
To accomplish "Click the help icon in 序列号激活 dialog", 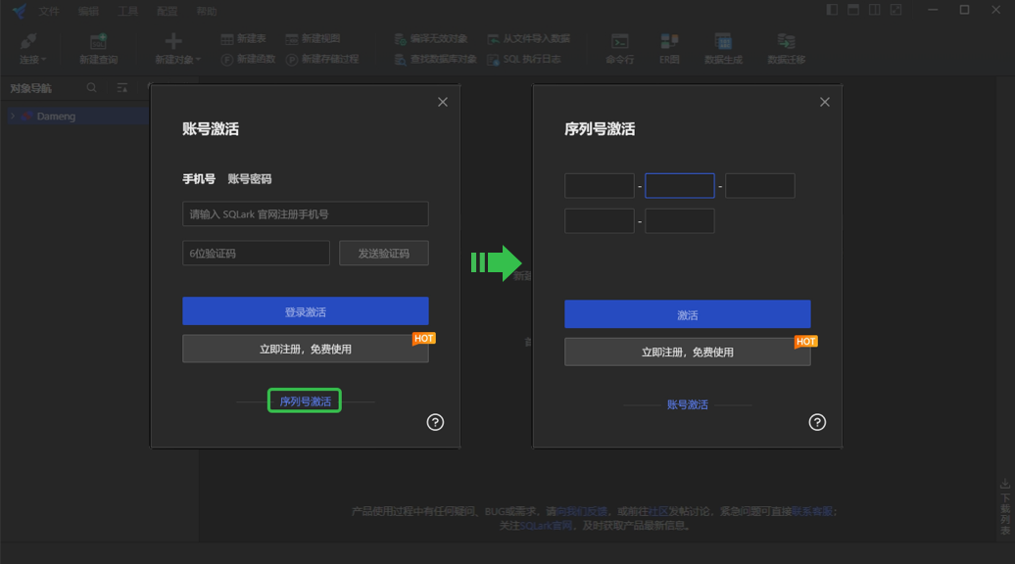I will coord(817,422).
